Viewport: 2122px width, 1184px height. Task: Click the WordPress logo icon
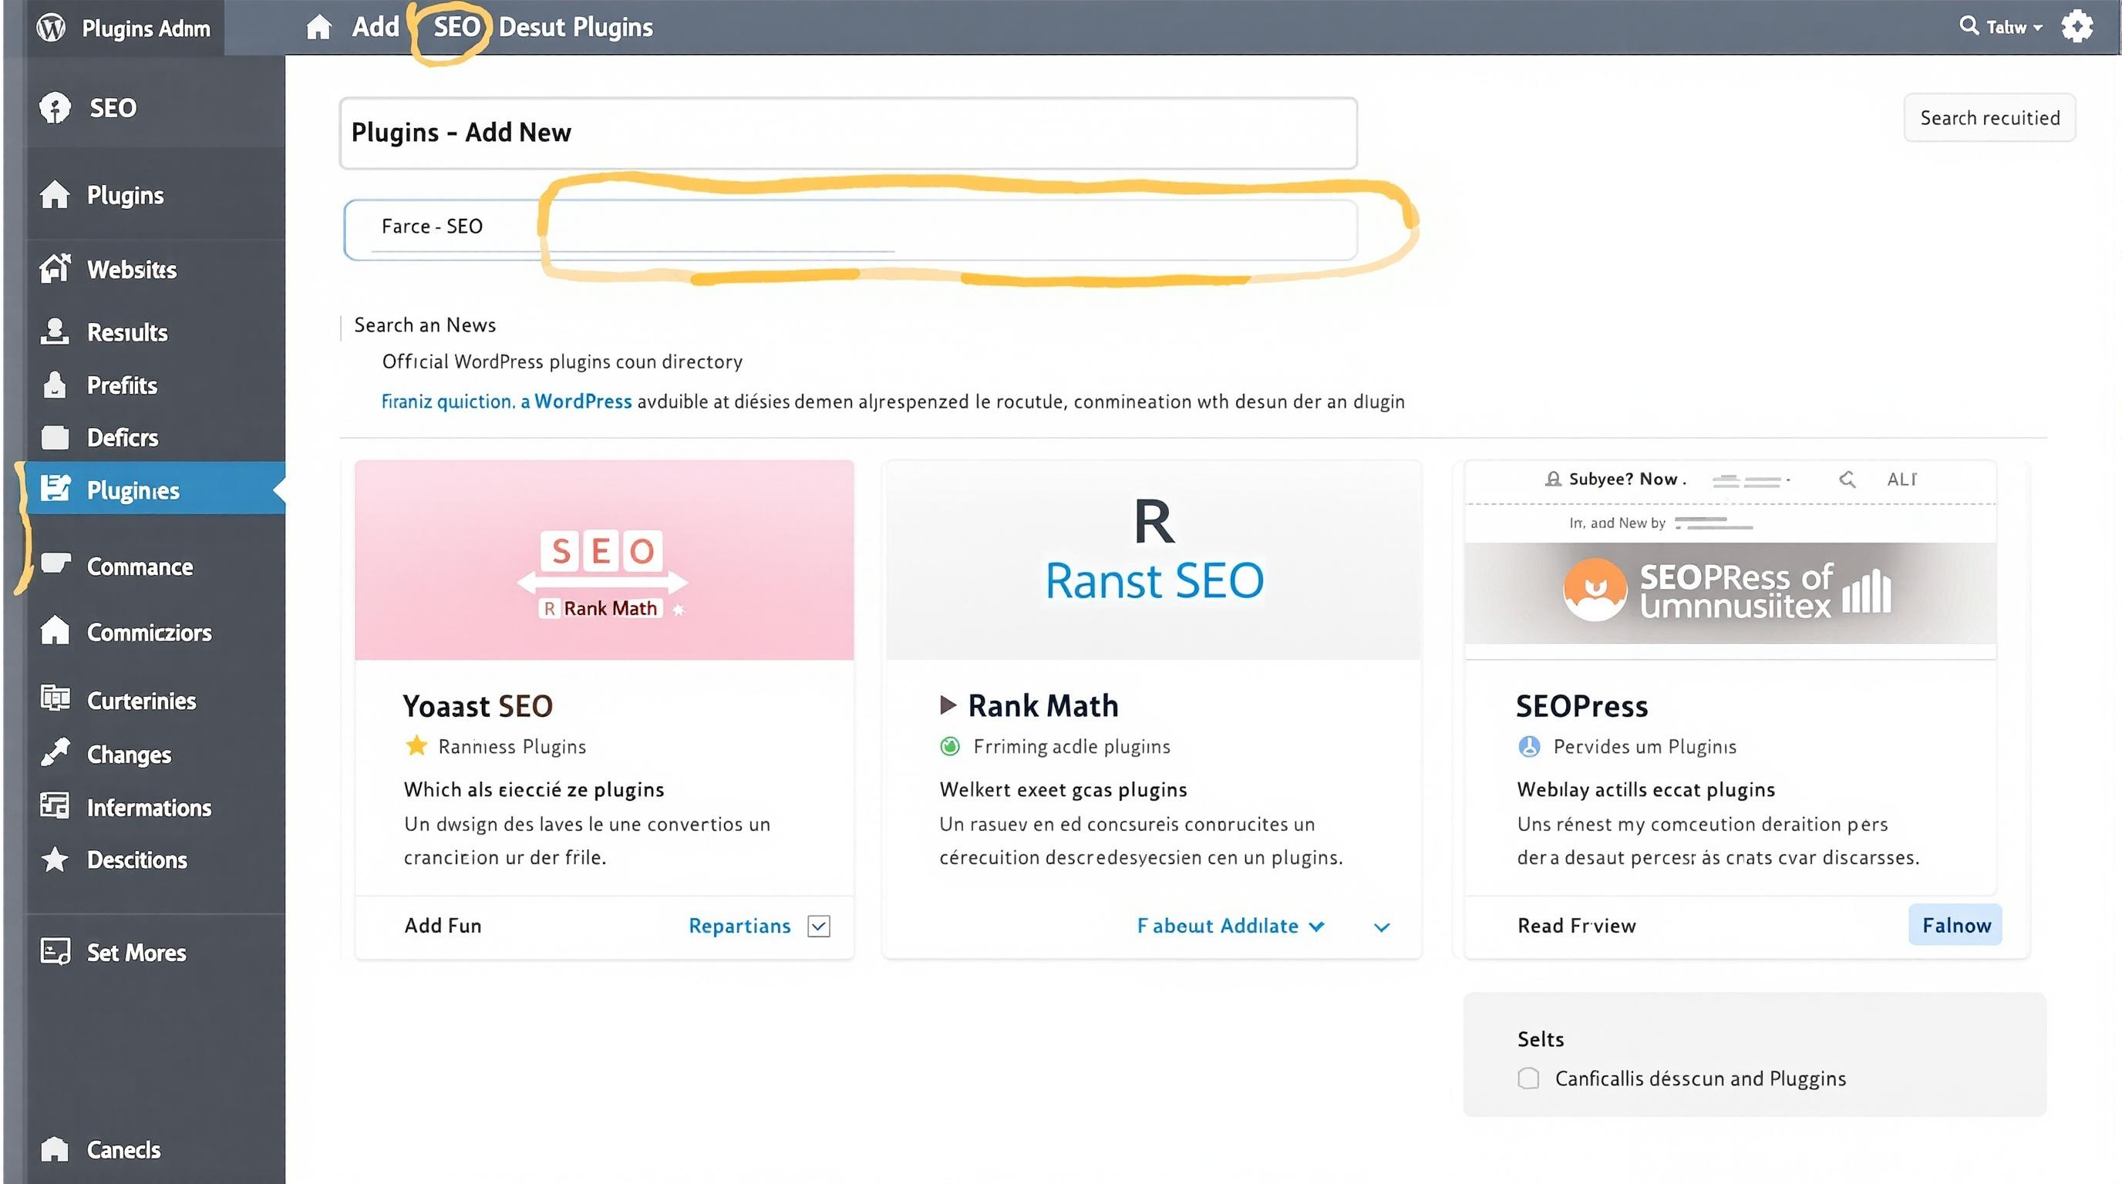[x=51, y=28]
